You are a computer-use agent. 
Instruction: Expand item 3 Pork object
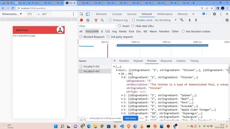122,102
